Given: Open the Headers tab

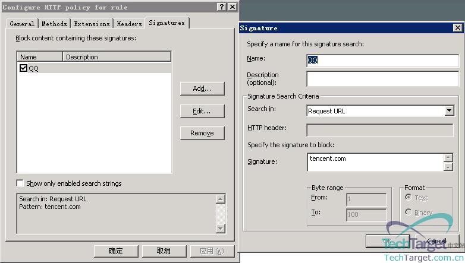Looking at the screenshot, I should pyautogui.click(x=129, y=24).
